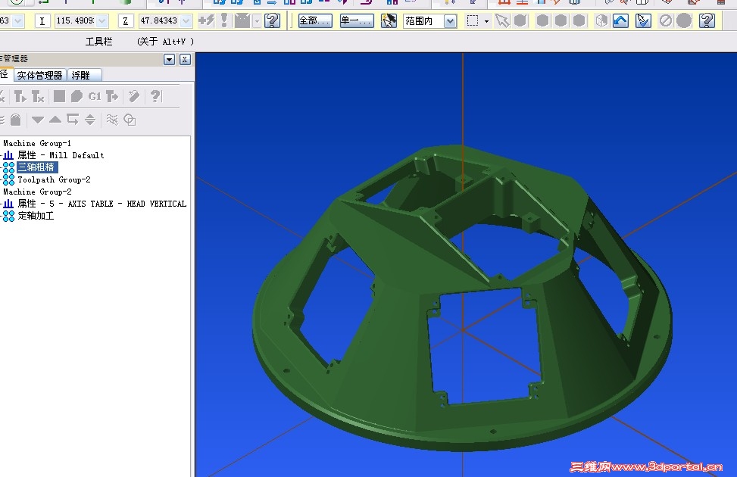737x477 pixels.
Task: Click the grey round end-selection icon
Action: click(684, 20)
